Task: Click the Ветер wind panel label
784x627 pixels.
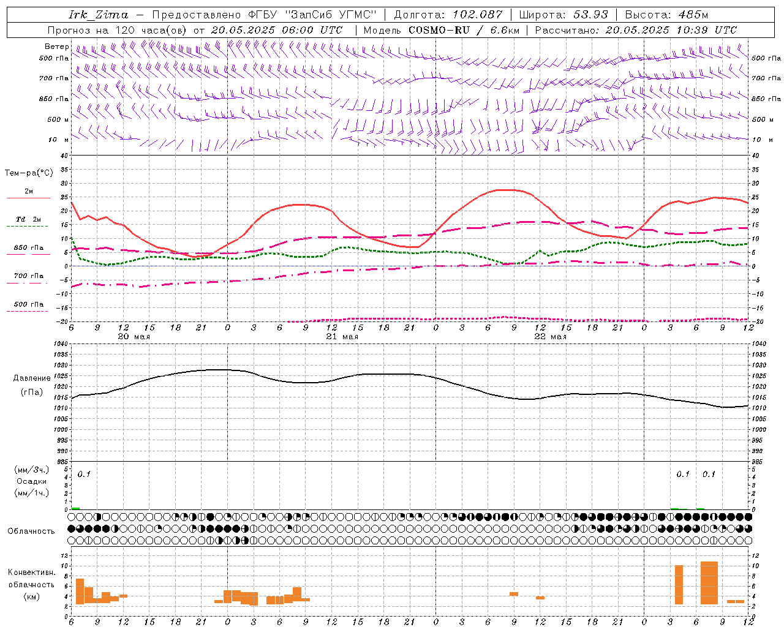Action: point(57,47)
